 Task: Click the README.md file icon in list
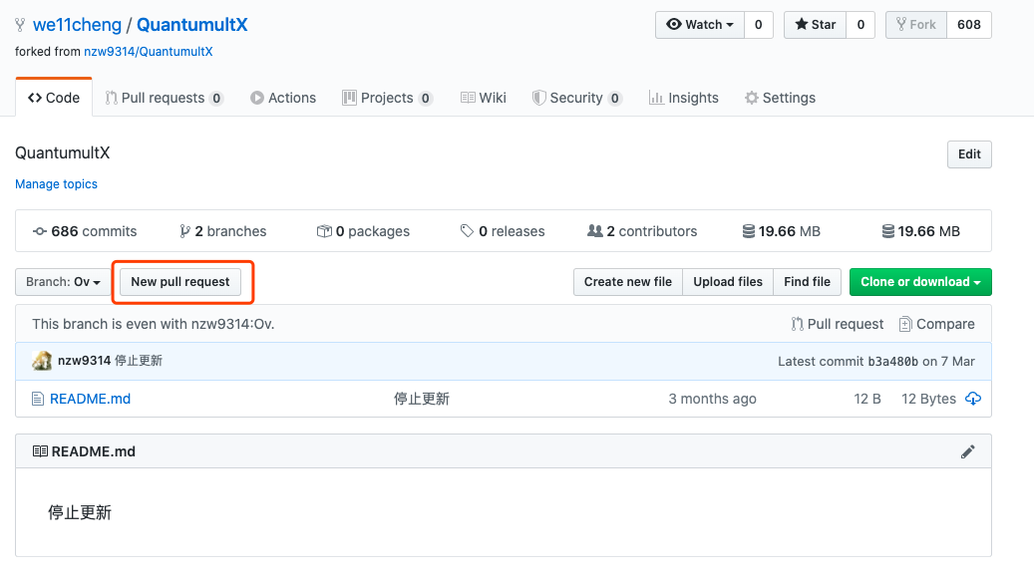tap(38, 399)
